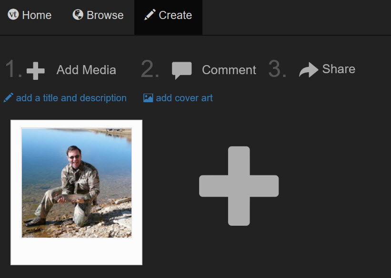Open the Share step label
This screenshot has width=391, height=278.
click(339, 69)
